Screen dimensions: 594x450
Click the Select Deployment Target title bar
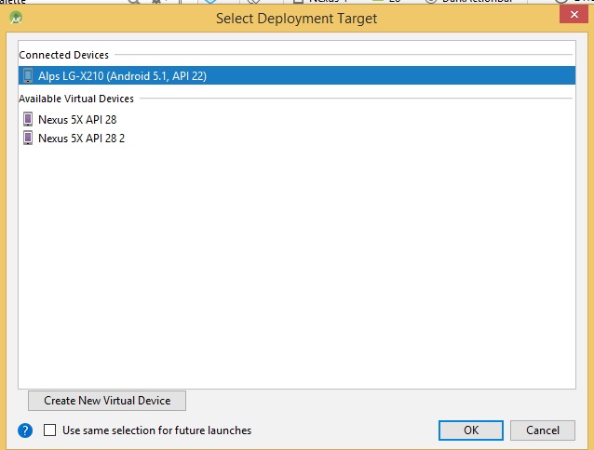[296, 18]
